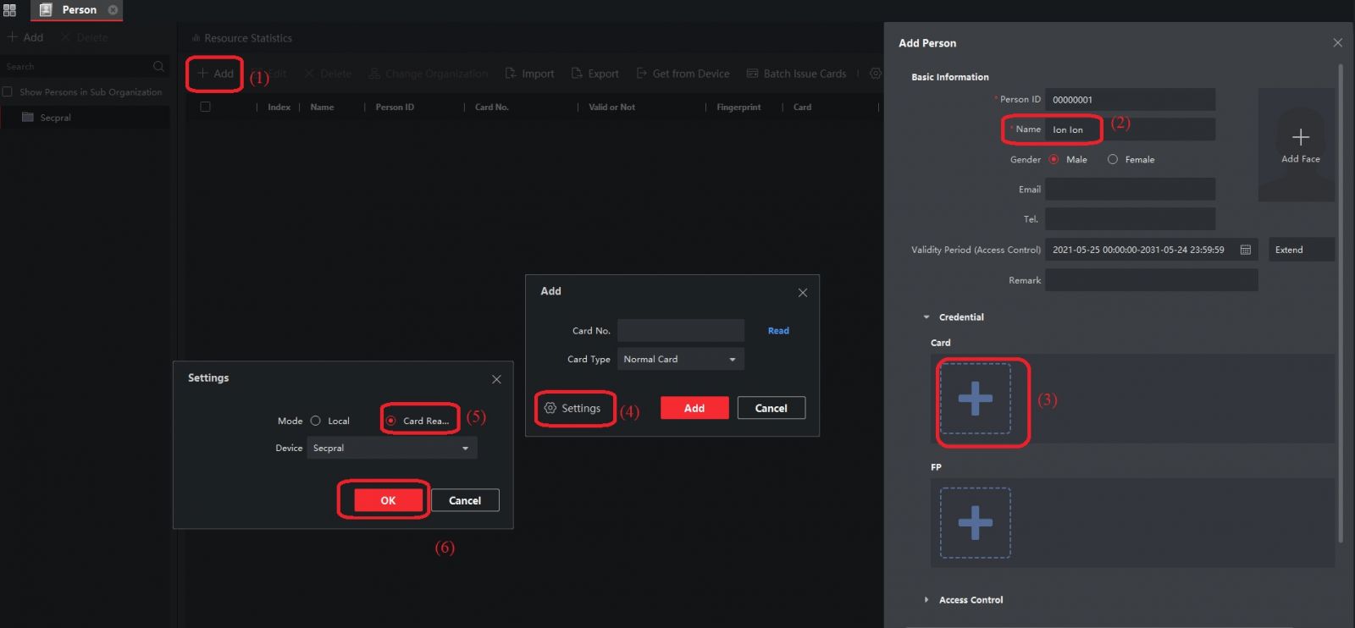
Task: Select the Female gender radio button
Action: coord(1113,159)
